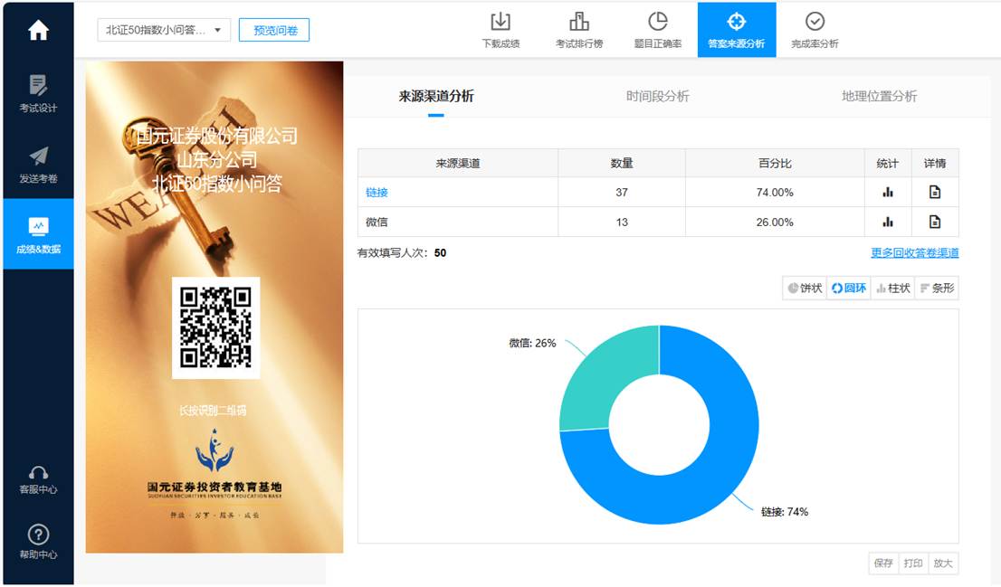Switch to 地理位置分析 tab

point(879,97)
